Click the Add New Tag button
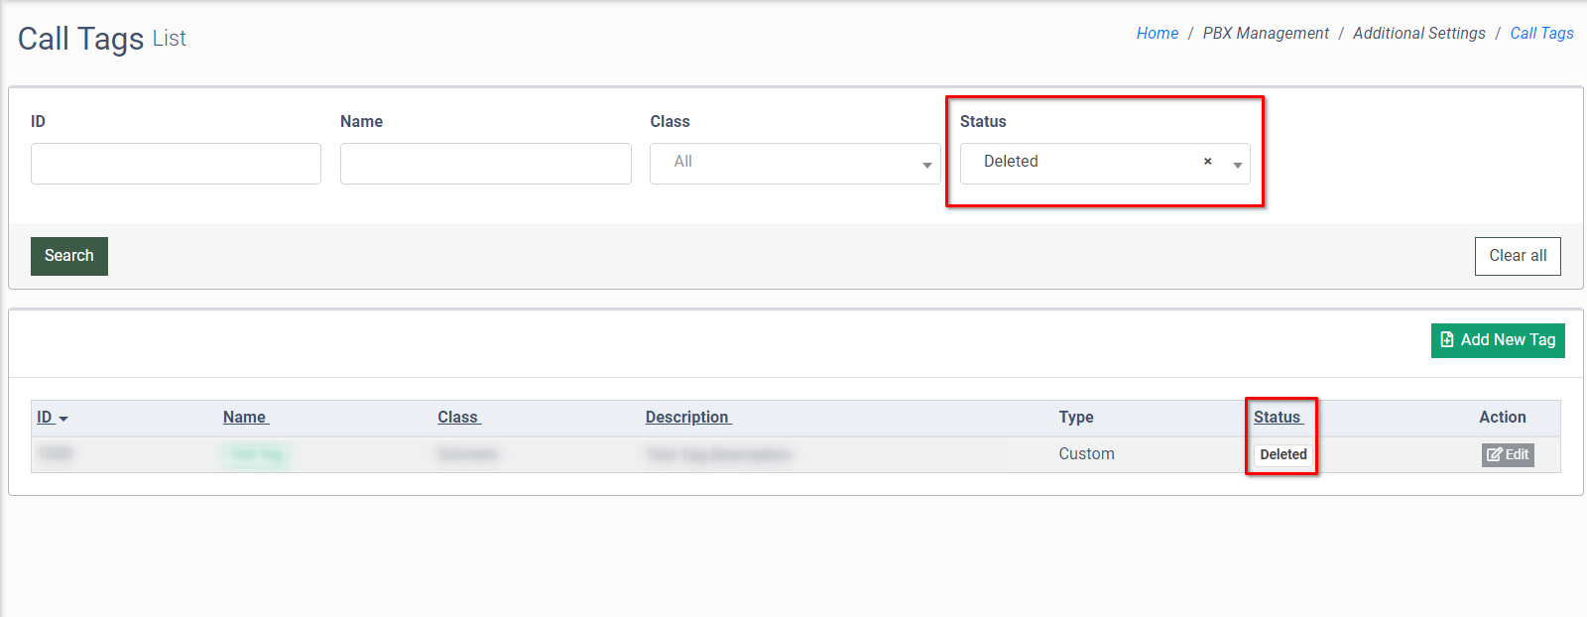 1498,340
